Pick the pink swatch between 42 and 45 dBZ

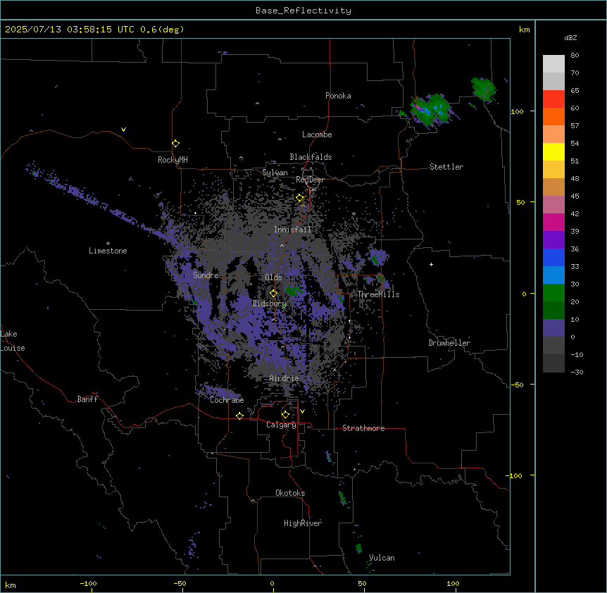click(553, 205)
